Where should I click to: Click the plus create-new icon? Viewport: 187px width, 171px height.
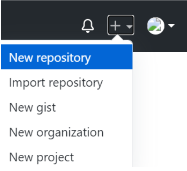tap(116, 26)
